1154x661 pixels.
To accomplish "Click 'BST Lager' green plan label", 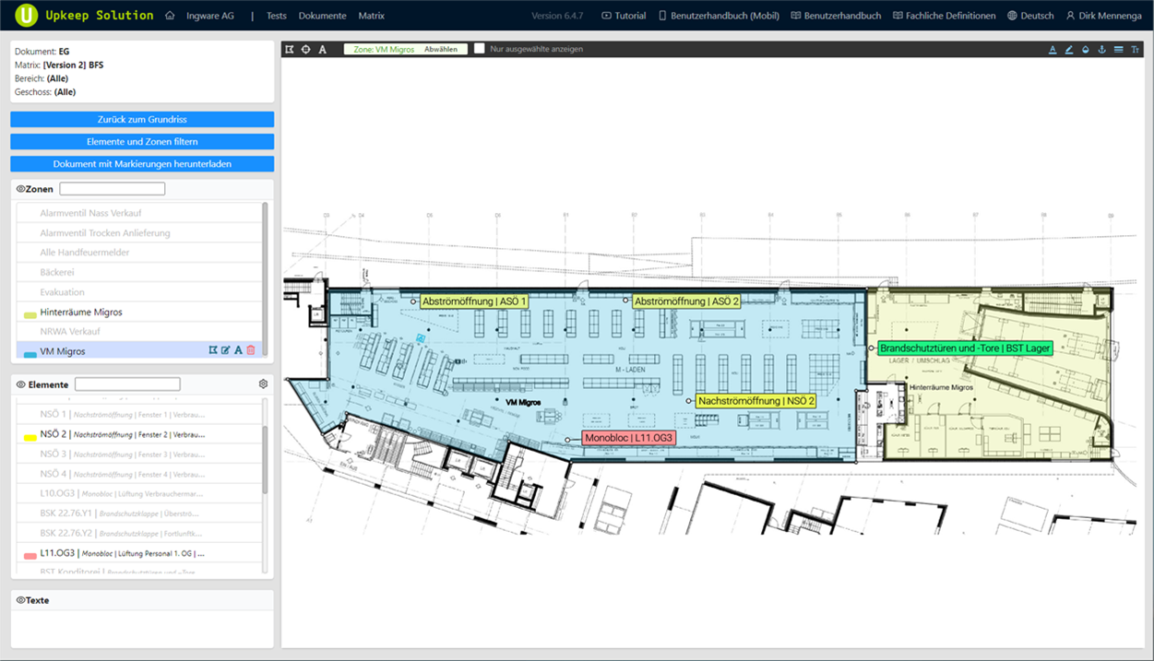I will tap(965, 348).
